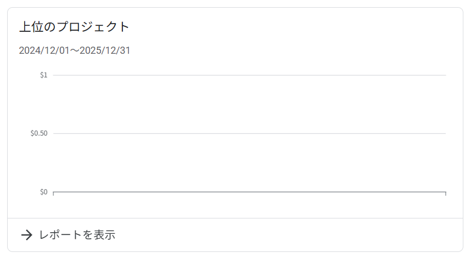The width and height of the screenshot is (476, 258).
Task: Click the left end tick of x-axis
Action: (53, 194)
